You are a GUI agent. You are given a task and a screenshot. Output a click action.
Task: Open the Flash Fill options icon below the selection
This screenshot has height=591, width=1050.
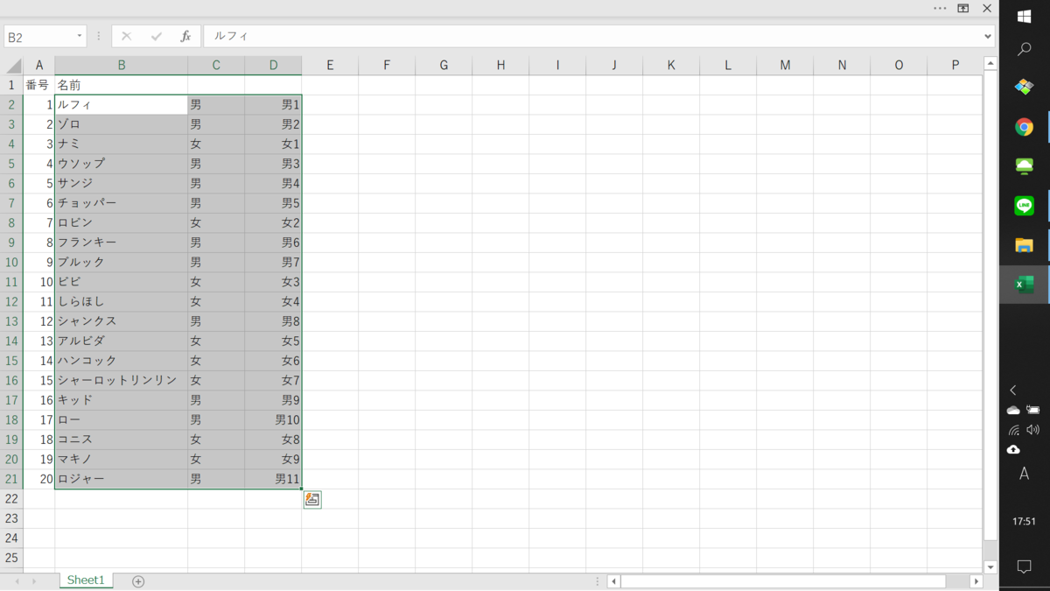(x=312, y=499)
